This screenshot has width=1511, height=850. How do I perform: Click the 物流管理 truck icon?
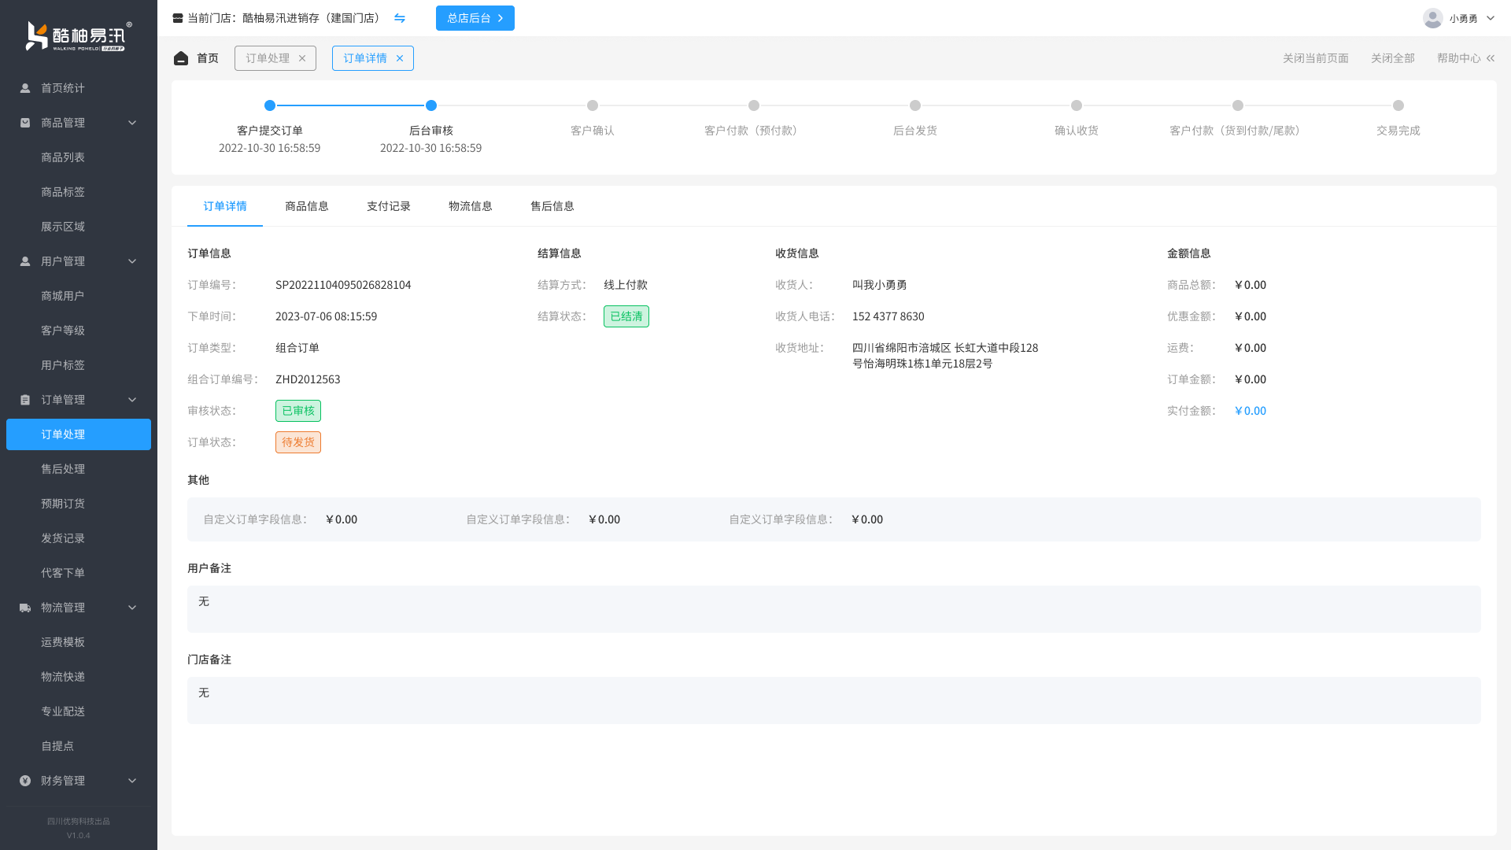coord(25,608)
